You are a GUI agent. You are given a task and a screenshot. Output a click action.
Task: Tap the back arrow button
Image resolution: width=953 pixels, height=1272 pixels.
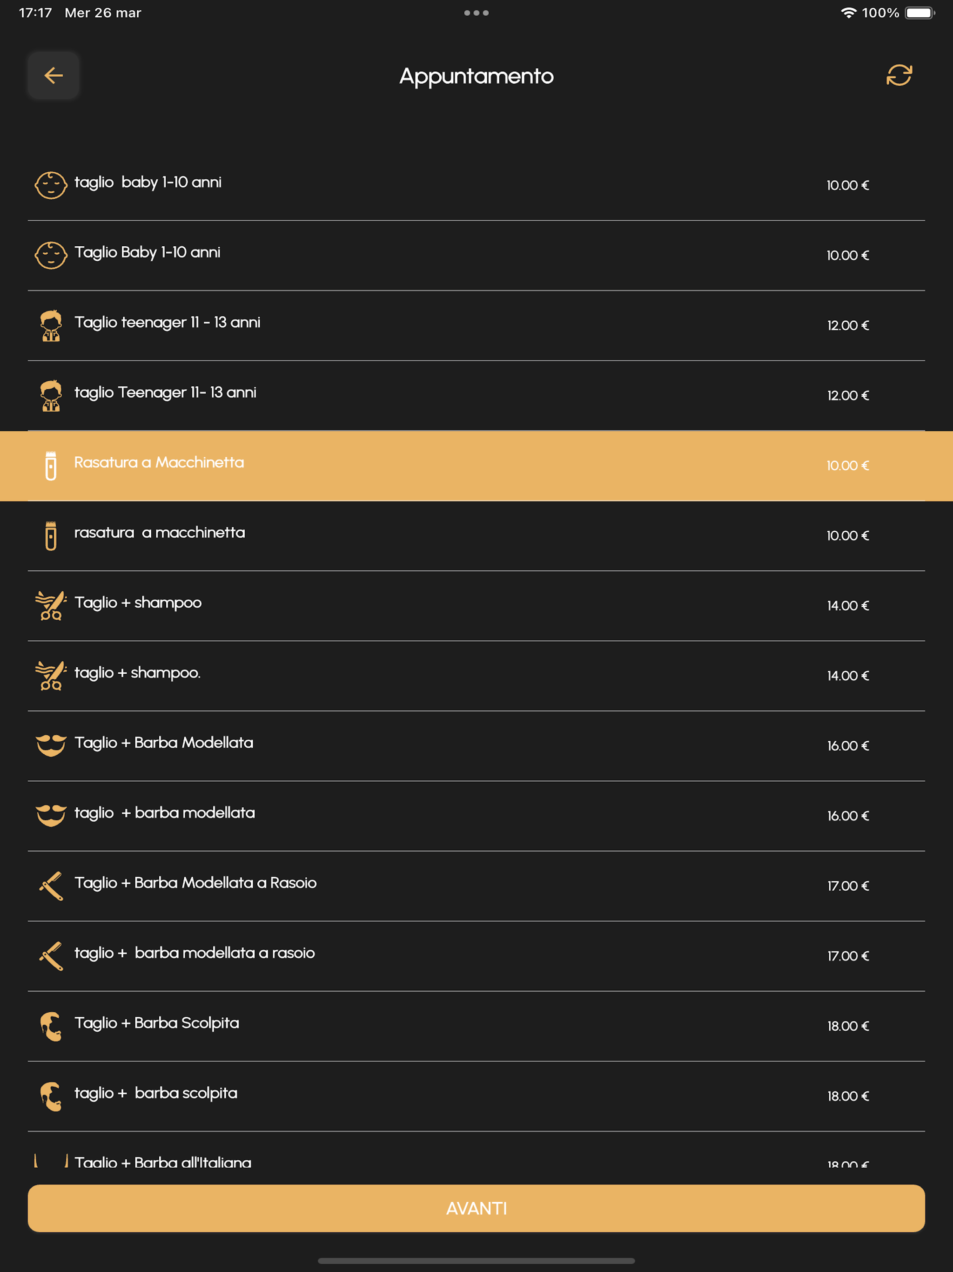(54, 75)
